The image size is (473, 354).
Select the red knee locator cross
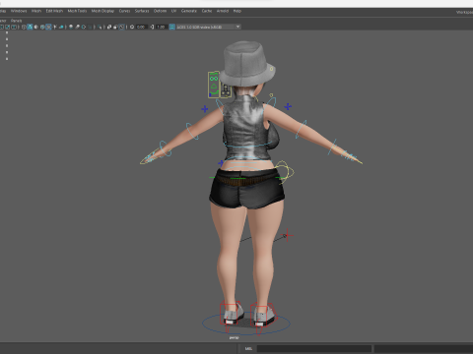tap(288, 235)
